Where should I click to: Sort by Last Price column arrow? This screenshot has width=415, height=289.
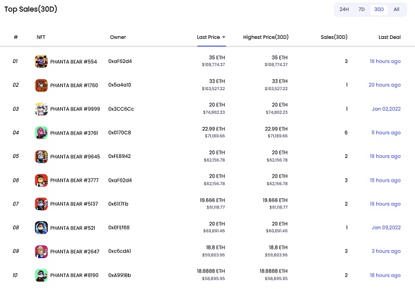coord(223,37)
